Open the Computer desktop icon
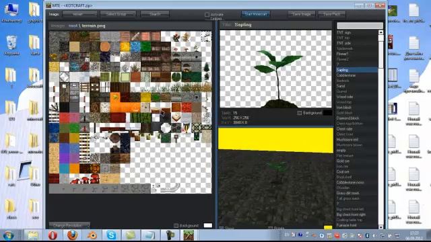The width and height of the screenshot is (431, 242). click(x=11, y=12)
